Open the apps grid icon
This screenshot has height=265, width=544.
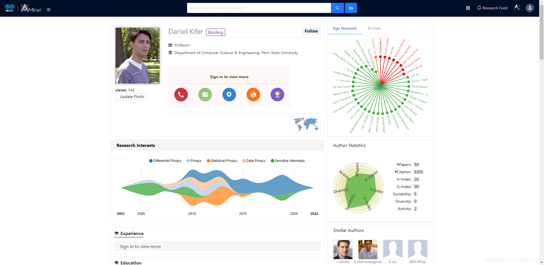[x=468, y=8]
